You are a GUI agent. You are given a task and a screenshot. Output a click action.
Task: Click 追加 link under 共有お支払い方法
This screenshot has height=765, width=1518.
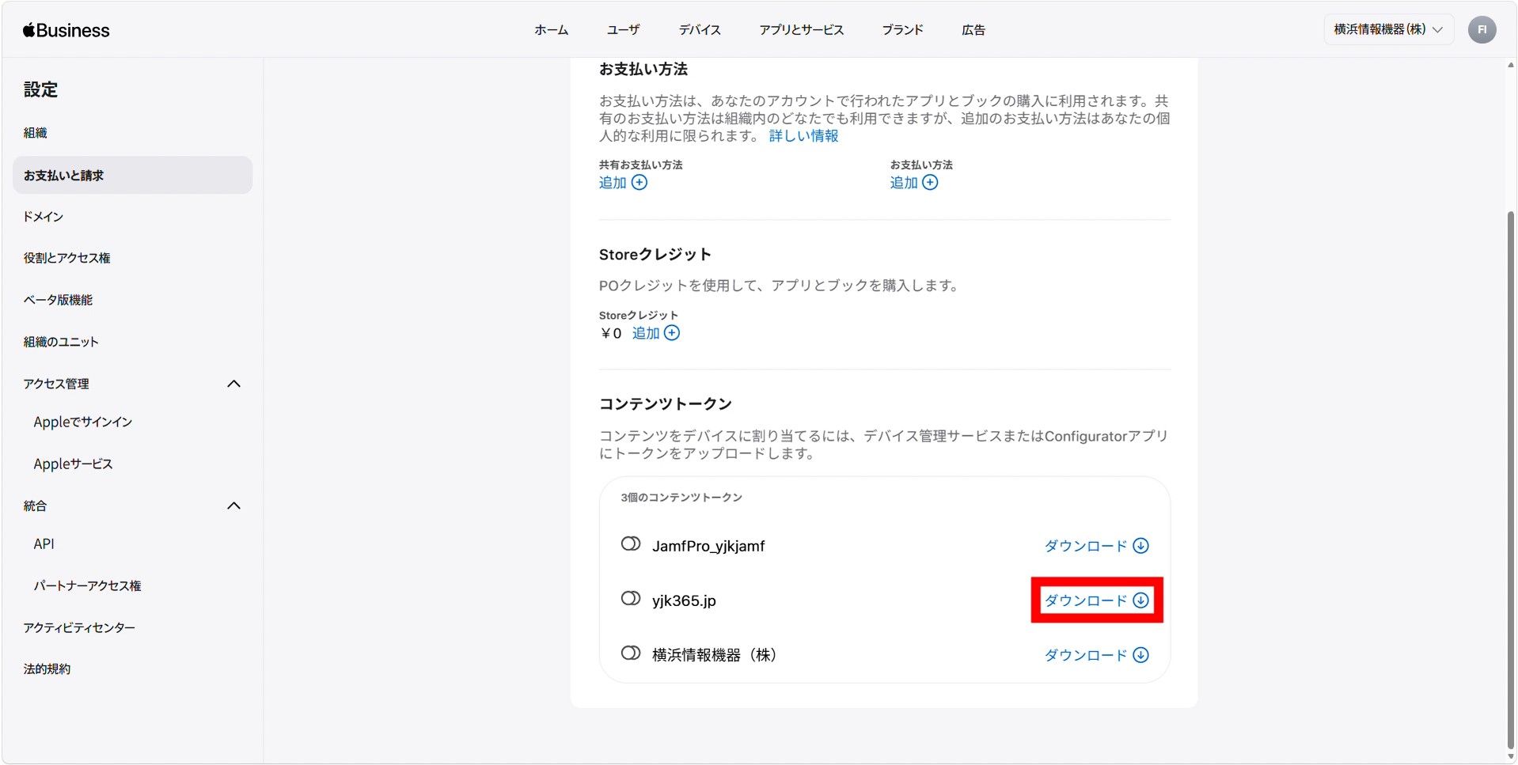(x=613, y=183)
